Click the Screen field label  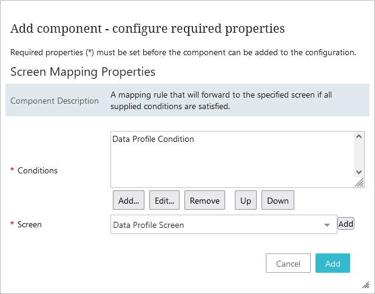[x=30, y=224]
